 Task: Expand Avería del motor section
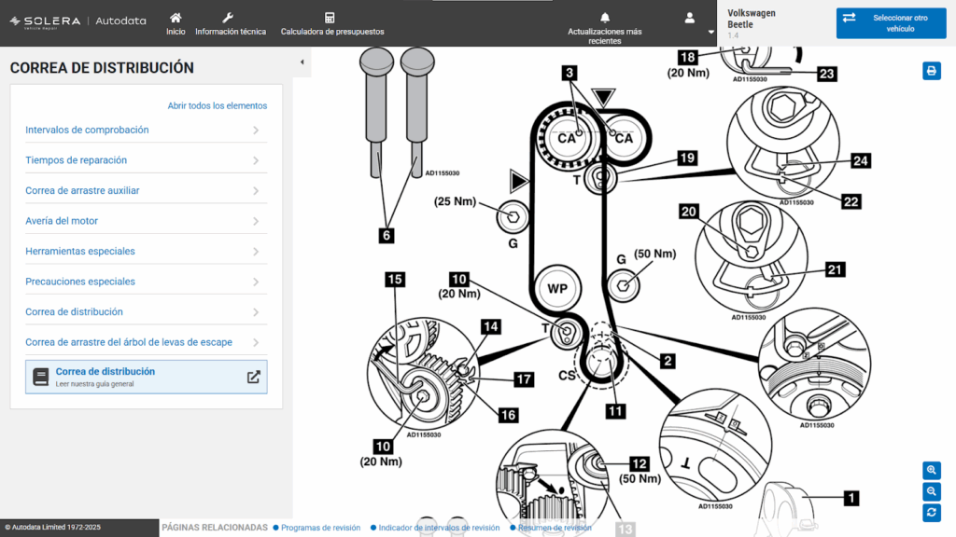145,221
